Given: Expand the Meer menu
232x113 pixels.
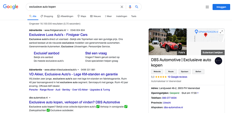Looking at the screenshot, I should click(x=108, y=16).
